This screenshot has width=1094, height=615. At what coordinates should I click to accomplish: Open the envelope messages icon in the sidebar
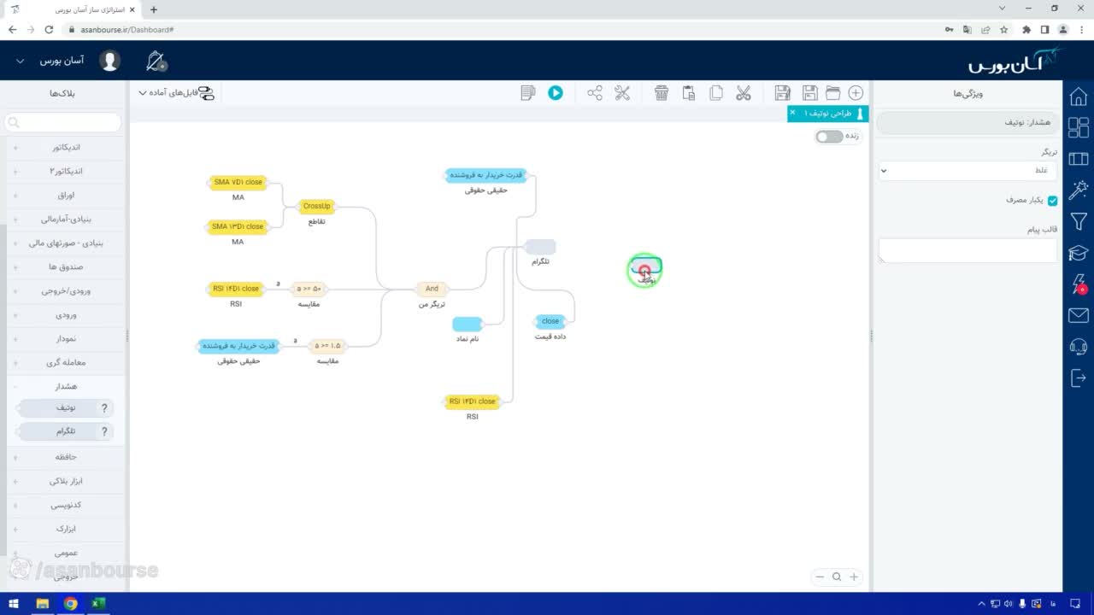coord(1079,316)
